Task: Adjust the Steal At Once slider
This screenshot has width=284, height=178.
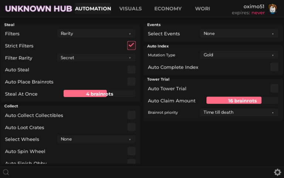Action: [x=99, y=94]
